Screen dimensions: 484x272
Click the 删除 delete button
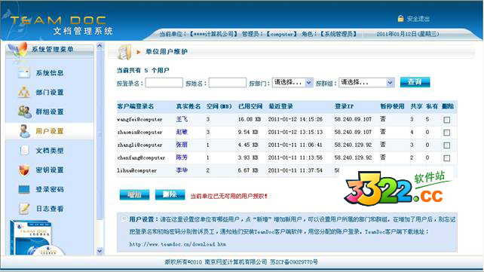[x=170, y=195]
